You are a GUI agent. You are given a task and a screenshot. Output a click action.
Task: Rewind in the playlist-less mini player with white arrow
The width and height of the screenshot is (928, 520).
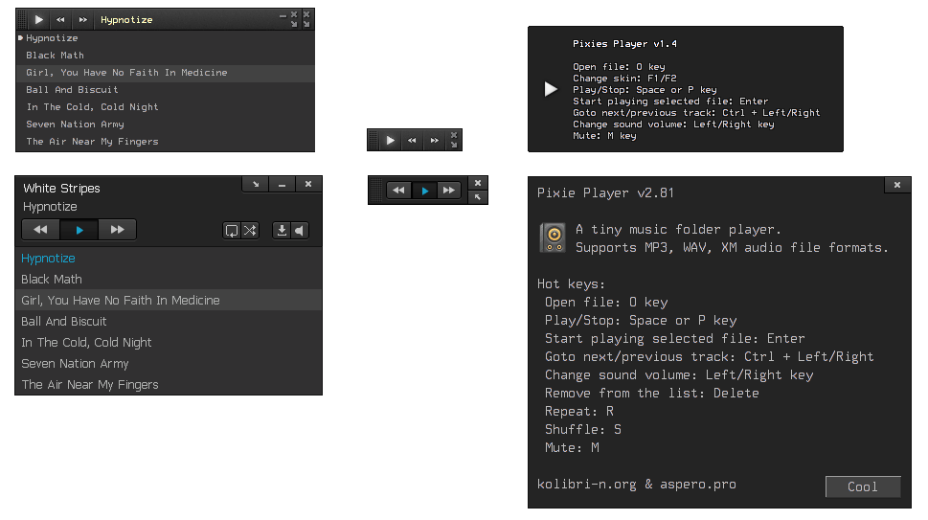[x=412, y=140]
